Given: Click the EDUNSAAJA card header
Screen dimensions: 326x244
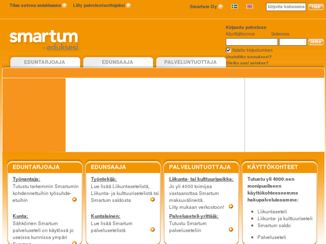Looking at the screenshot, I should (123, 167).
